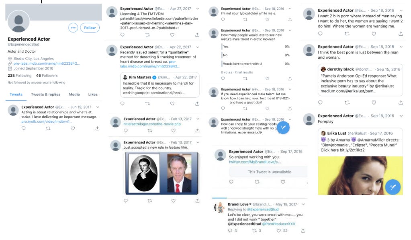Image resolution: width=411 pixels, height=240 pixels.
Task: Open chevron menu on Brandi Love's tweet
Action: click(x=303, y=204)
